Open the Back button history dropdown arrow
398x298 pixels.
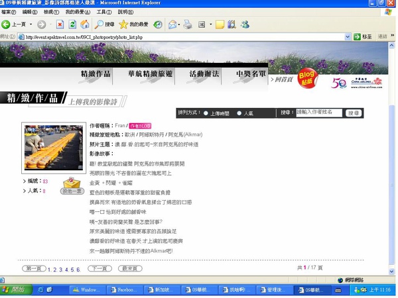(x=31, y=25)
